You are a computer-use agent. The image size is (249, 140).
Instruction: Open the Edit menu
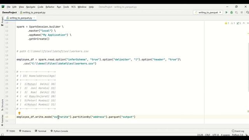pyautogui.click(x=14, y=7)
